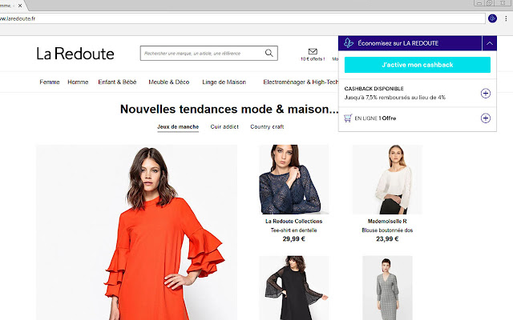Click the 10 € offerts ! label
Viewport: 513px width, 320px height.
313,59
